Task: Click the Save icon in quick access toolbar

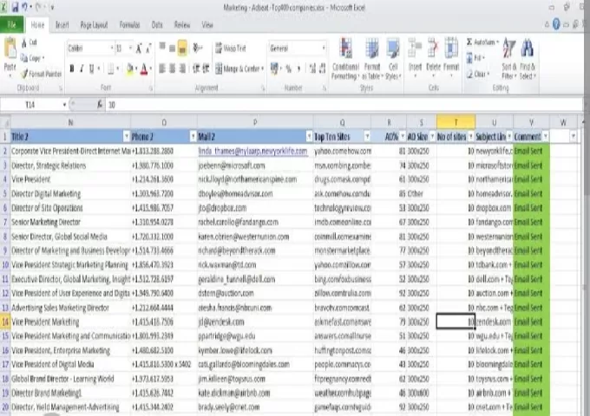Action: [16, 7]
